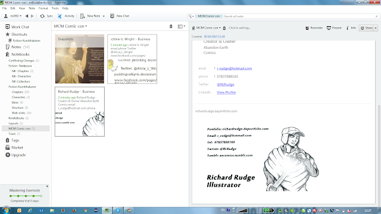Open the NK- Characters notebook
381x214 pixels.
coord(21,76)
